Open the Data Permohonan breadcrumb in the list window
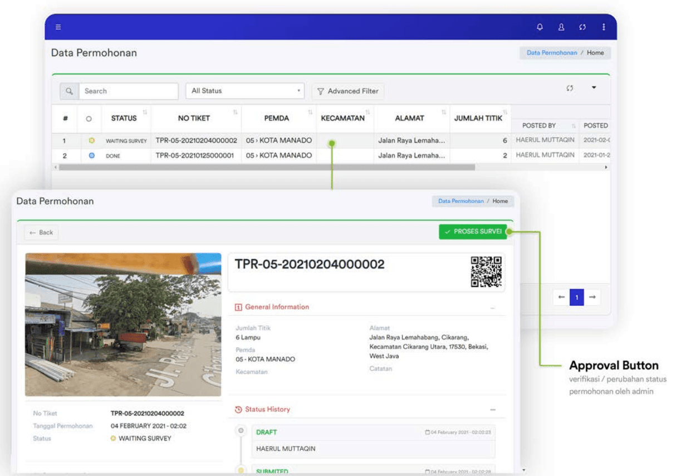The height and width of the screenshot is (476, 676). pyautogui.click(x=552, y=53)
